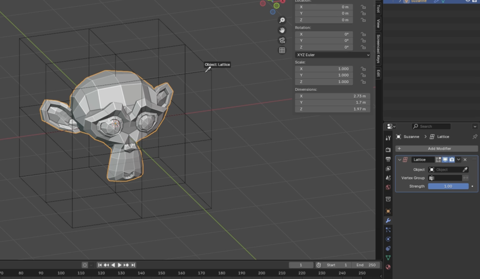The width and height of the screenshot is (480, 279).
Task: Jump to the next keyframe
Action: 126,265
